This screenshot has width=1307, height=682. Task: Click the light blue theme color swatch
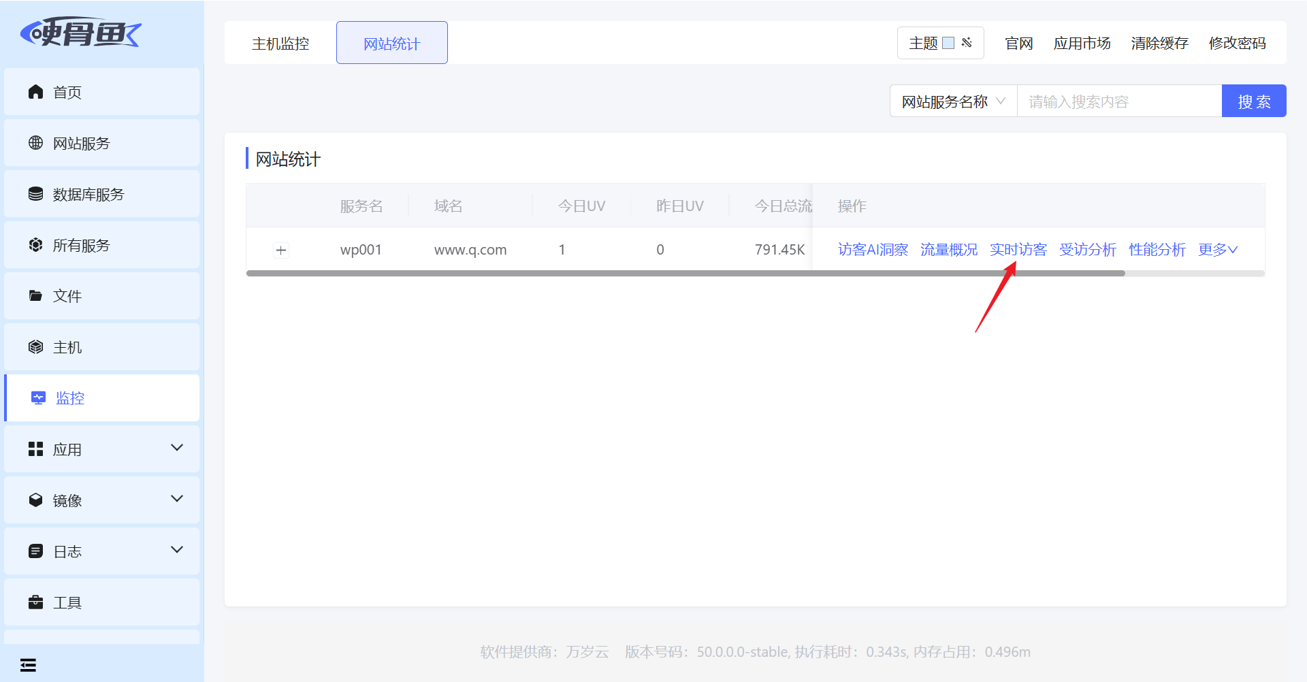(948, 43)
